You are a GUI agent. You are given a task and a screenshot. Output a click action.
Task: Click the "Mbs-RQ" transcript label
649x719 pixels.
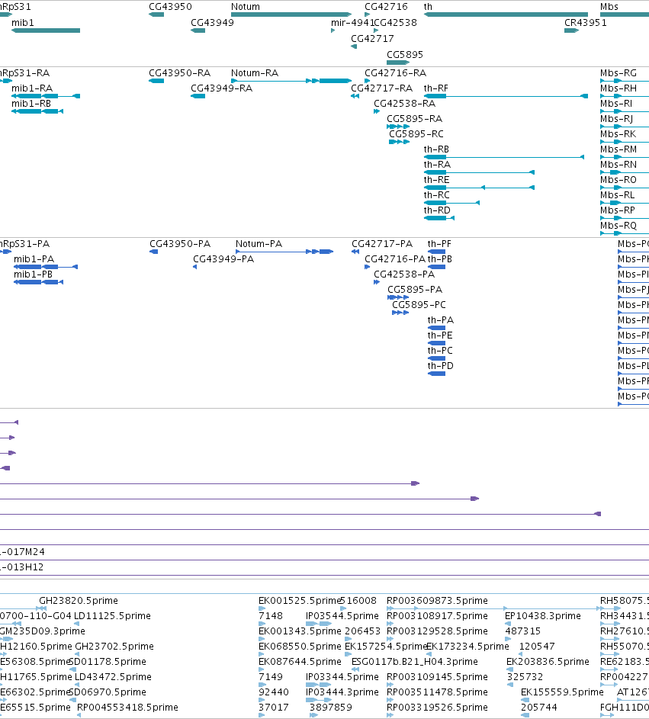(x=618, y=226)
